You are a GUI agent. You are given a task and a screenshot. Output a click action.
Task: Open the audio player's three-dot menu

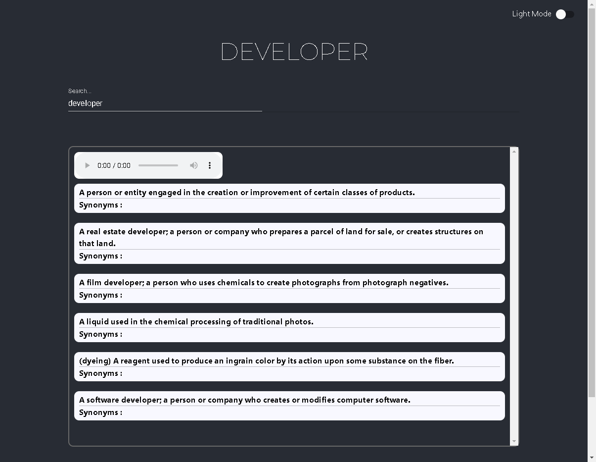210,165
